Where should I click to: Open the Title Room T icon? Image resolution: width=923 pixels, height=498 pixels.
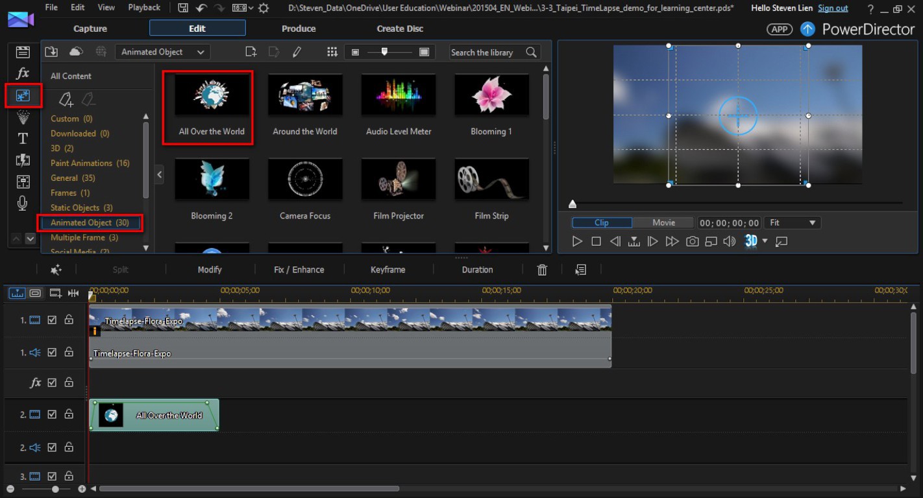click(23, 138)
